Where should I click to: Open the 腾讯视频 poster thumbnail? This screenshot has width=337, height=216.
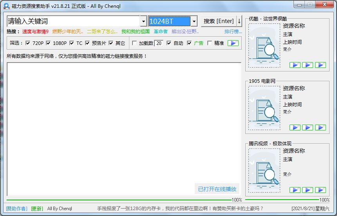(x=264, y=170)
